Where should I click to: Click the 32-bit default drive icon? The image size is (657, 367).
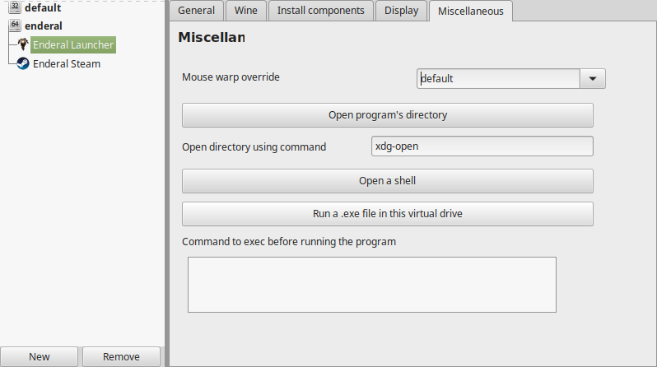tap(15, 7)
